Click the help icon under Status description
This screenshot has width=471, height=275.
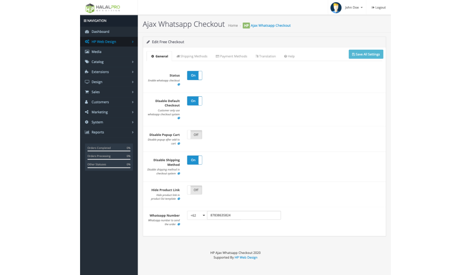tap(179, 85)
